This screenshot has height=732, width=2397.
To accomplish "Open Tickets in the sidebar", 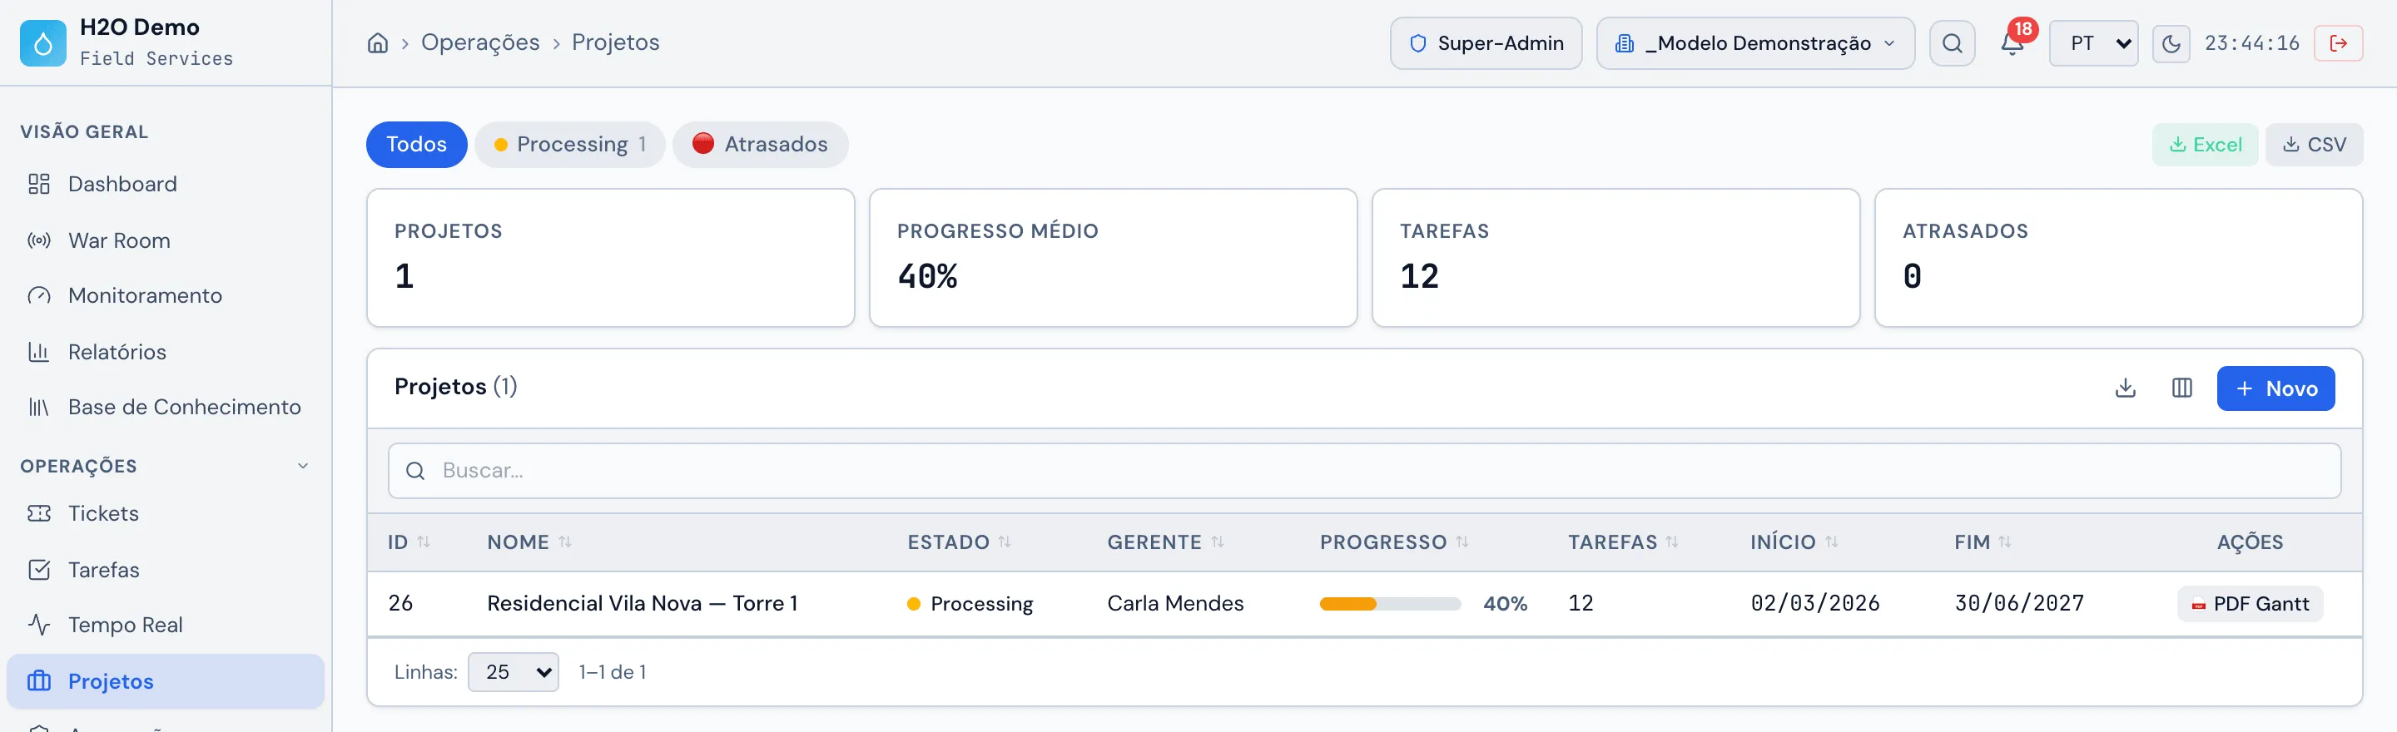I will point(166,513).
